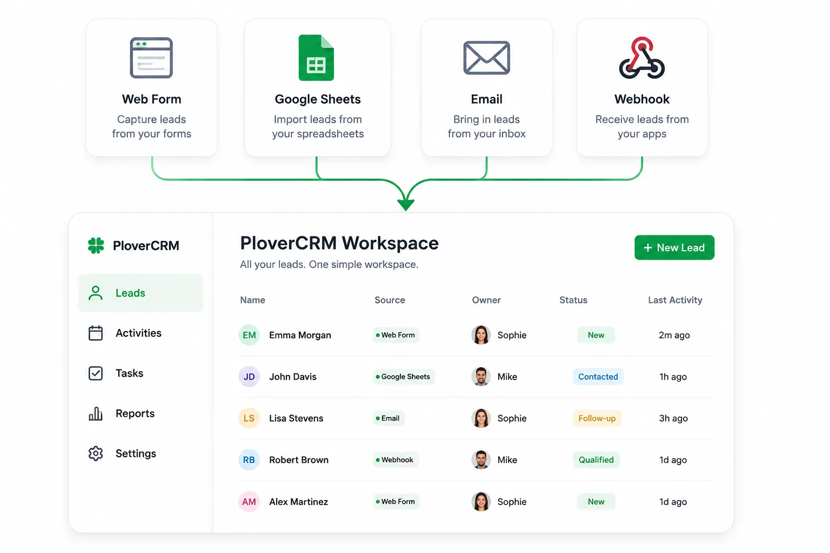Click the Google Sheets green file icon

click(316, 58)
